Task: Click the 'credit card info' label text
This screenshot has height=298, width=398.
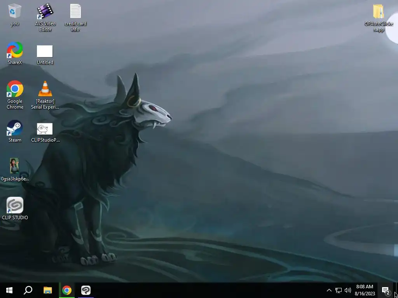Action: click(75, 27)
